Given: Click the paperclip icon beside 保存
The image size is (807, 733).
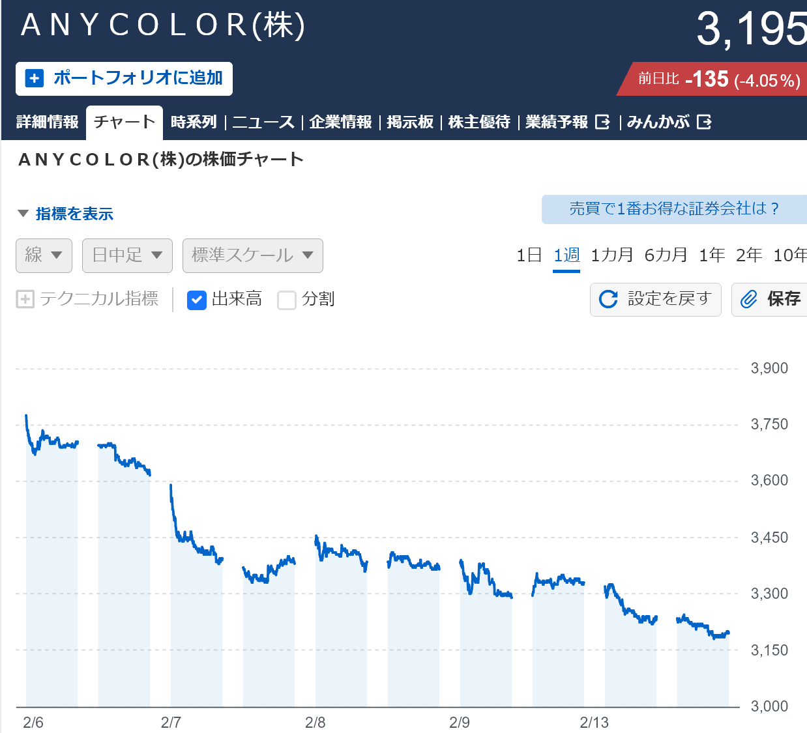Looking at the screenshot, I should 749,299.
